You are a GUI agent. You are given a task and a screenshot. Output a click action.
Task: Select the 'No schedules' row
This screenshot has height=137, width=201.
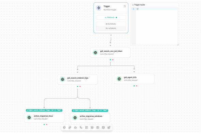click(111, 28)
